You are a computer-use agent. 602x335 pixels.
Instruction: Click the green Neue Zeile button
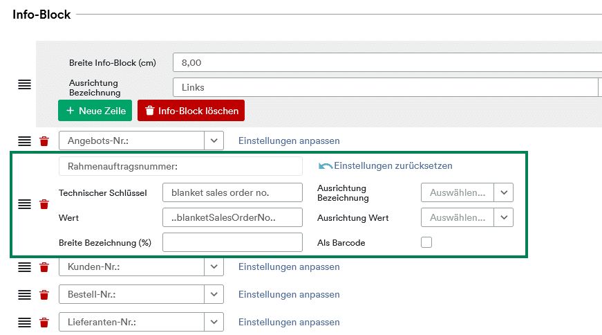[95, 111]
